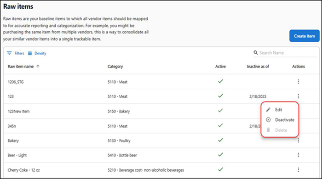The image size is (322, 179).
Task: Change table Density setting
Action: 37,53
